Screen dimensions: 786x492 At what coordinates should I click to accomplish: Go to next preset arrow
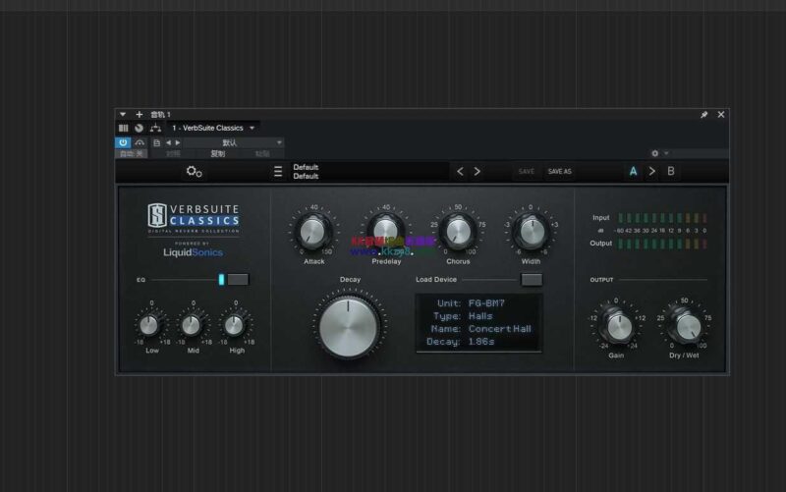tap(477, 171)
